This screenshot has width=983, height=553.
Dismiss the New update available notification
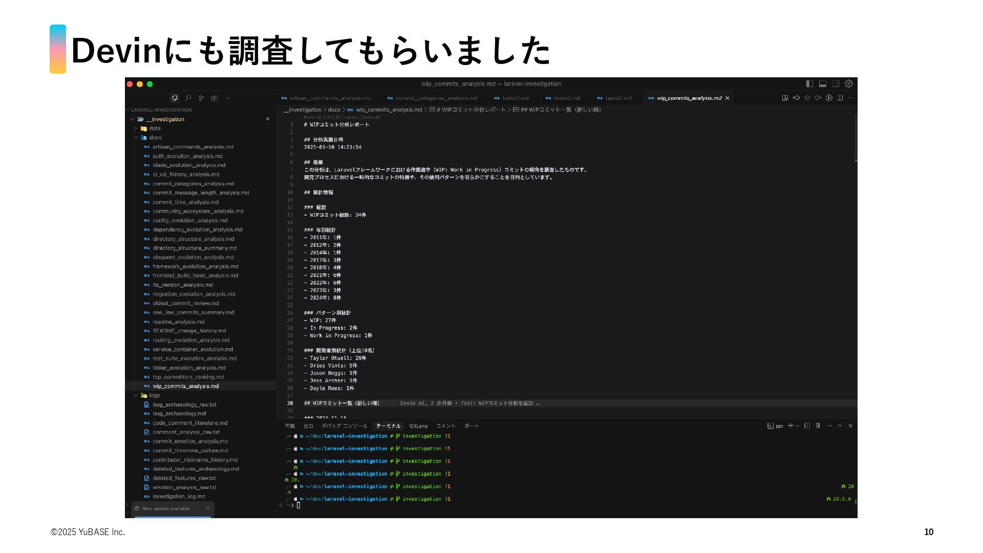tap(207, 508)
